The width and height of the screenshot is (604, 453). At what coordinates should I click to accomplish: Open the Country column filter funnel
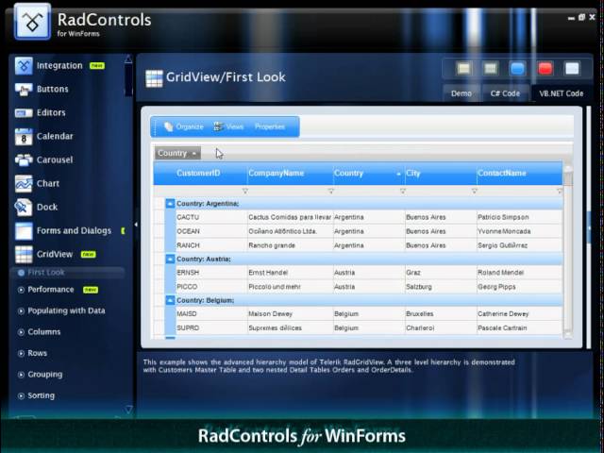[403, 191]
